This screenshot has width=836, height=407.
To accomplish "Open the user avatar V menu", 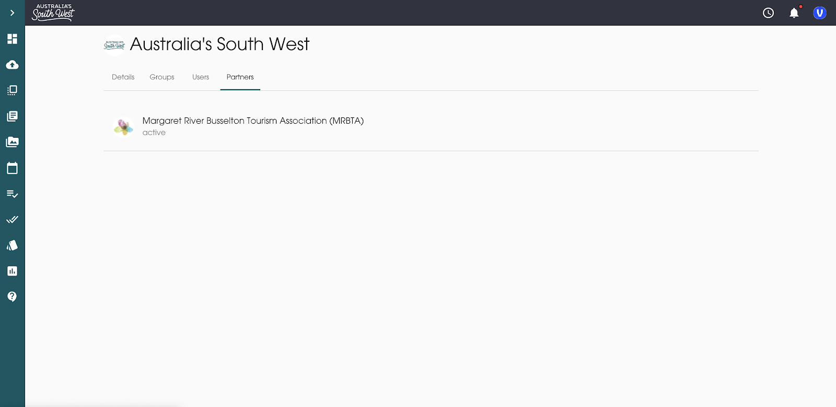I will coord(820,13).
